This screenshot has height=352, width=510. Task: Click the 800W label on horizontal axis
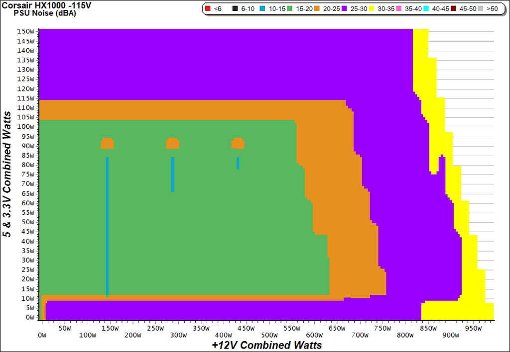click(405, 335)
